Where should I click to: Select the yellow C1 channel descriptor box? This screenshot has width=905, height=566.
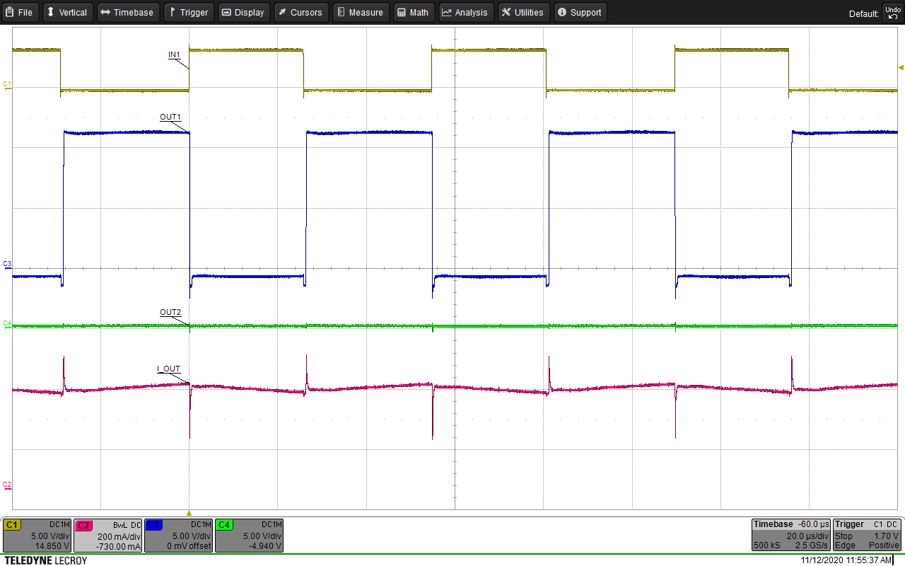(37, 536)
